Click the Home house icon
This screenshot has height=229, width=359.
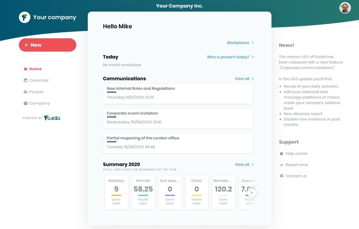tap(25, 69)
